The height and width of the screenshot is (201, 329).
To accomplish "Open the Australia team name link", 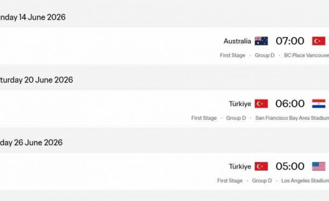I will pyautogui.click(x=237, y=41).
